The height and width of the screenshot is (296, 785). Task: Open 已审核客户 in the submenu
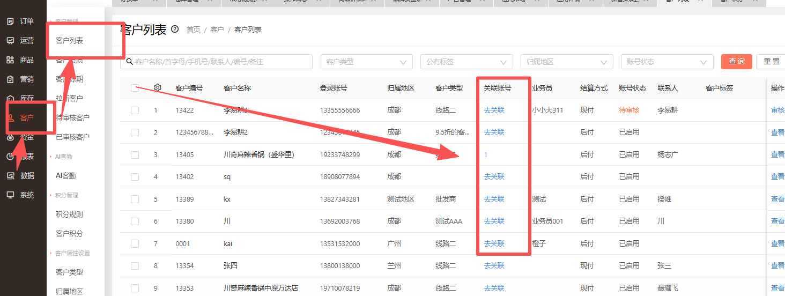pyautogui.click(x=73, y=137)
